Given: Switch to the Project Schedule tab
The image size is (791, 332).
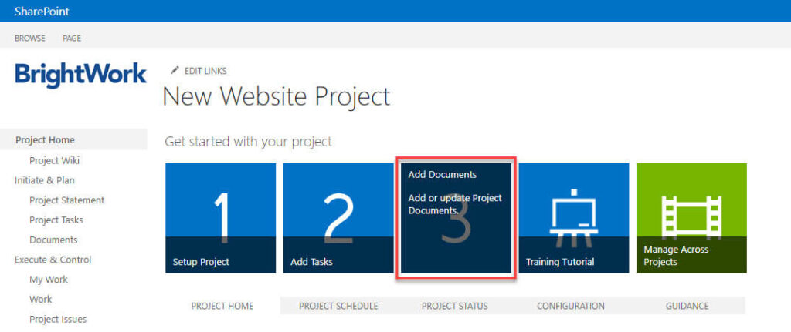Looking at the screenshot, I should click(338, 306).
